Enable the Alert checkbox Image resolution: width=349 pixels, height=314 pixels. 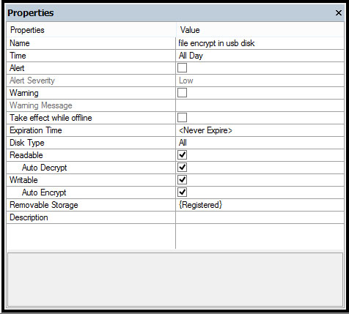click(x=182, y=68)
